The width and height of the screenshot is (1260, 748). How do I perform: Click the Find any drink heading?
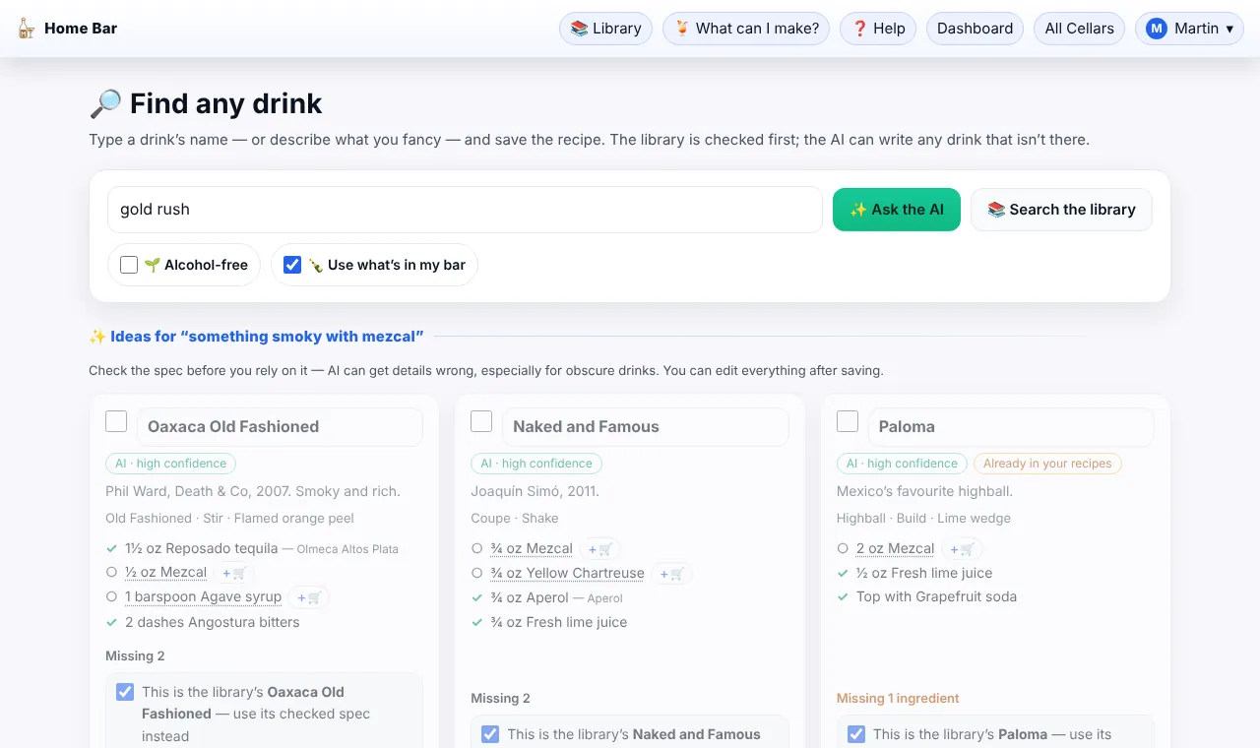(206, 103)
